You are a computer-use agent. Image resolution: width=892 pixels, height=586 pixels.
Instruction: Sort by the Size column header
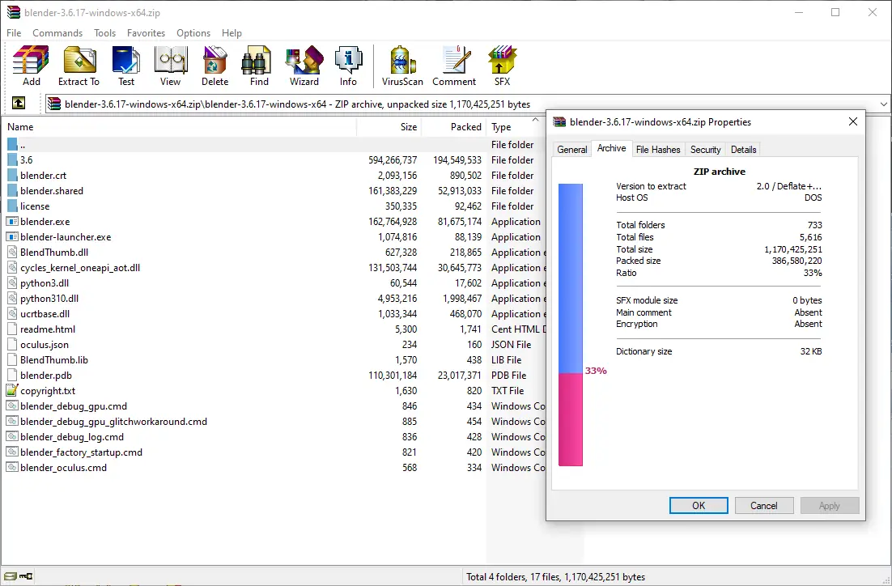[x=389, y=127]
